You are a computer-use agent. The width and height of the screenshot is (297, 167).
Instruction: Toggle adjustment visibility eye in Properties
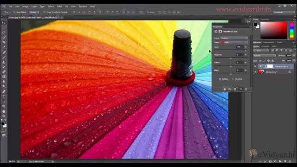(240, 89)
